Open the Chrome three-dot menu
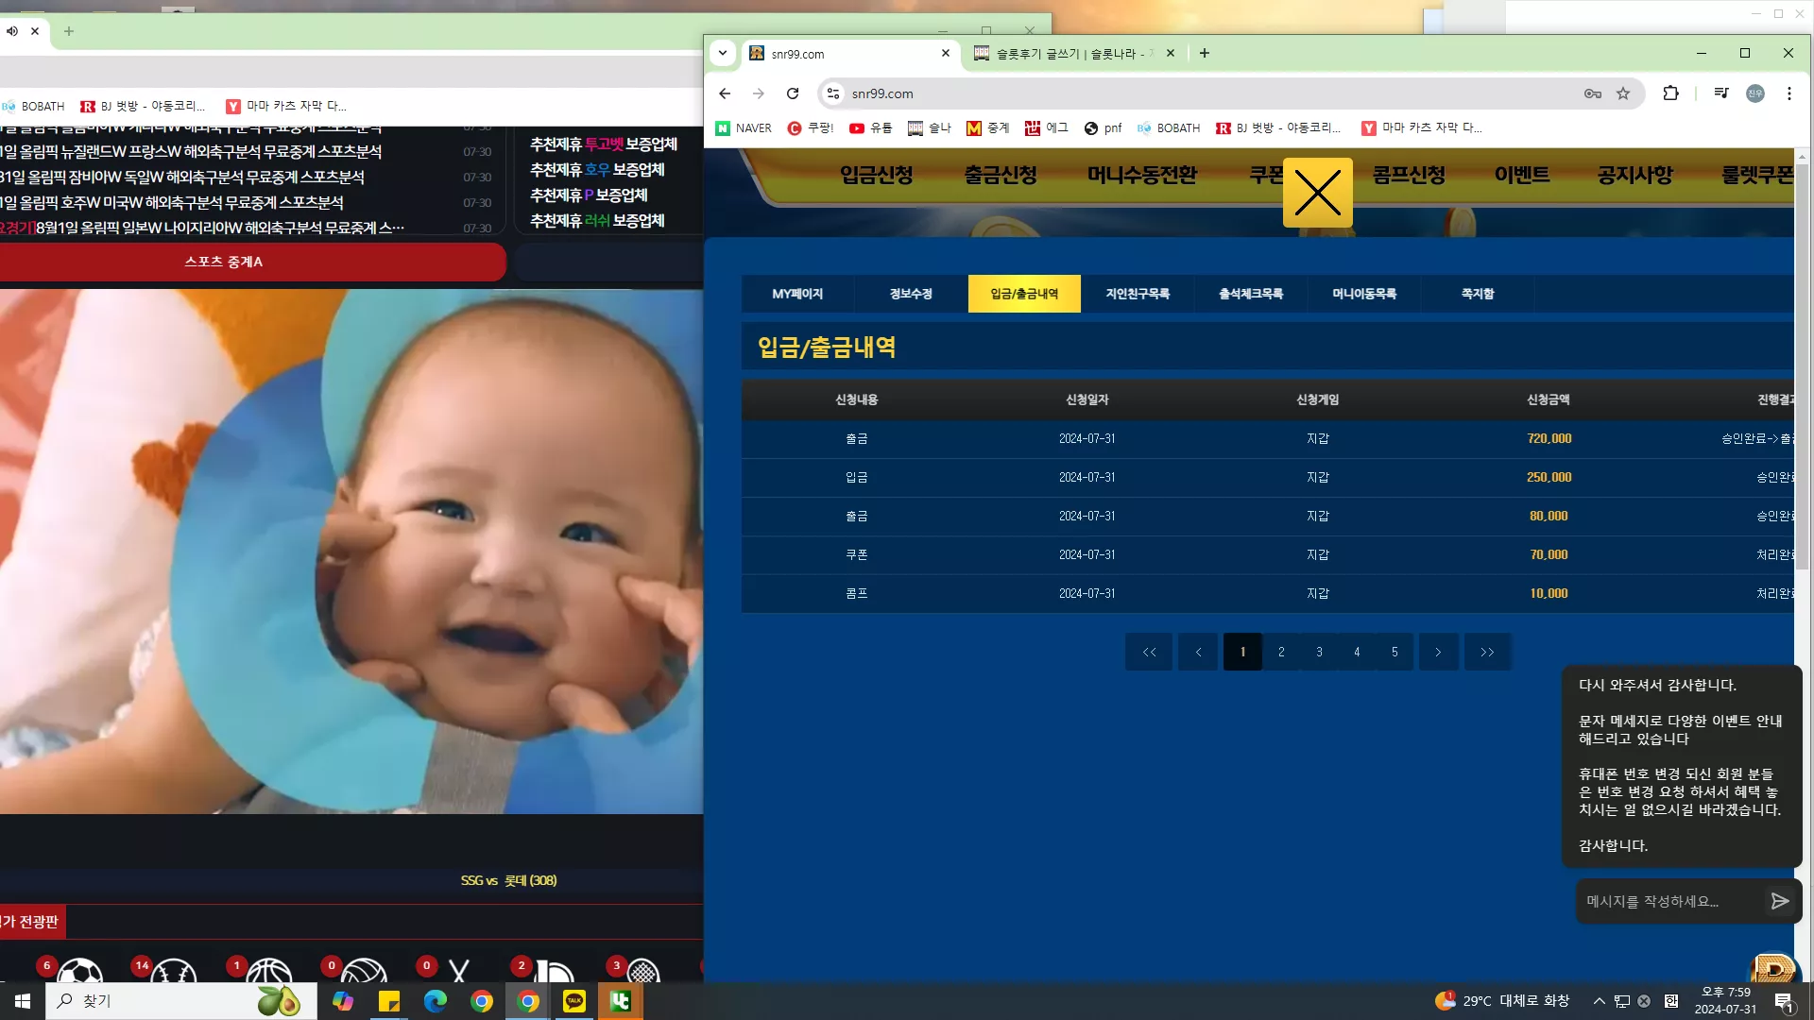1814x1020 pixels. [1789, 93]
